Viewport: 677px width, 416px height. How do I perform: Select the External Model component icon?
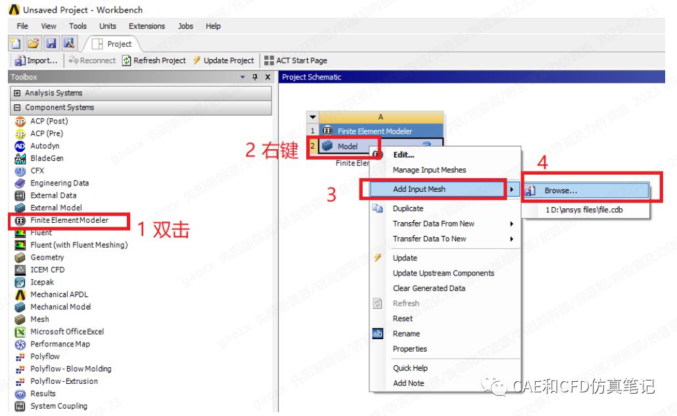point(20,208)
